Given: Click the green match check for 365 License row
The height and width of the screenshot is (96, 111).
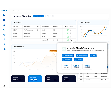Looking at the screenshot, I should point(68,33).
